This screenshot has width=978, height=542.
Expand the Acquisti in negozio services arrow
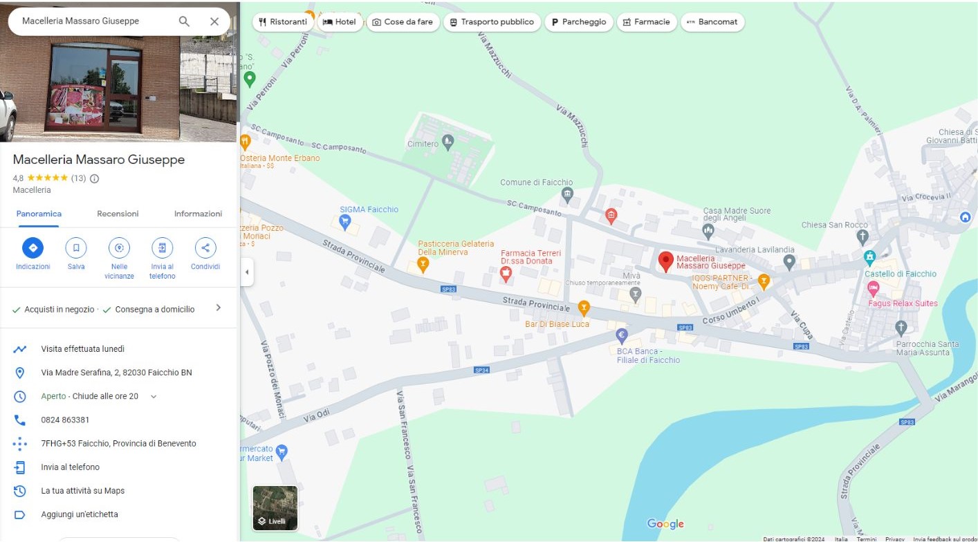pyautogui.click(x=219, y=308)
